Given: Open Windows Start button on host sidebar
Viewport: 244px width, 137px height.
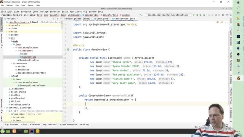Looking at the screenshot, I should (x=238, y=2).
